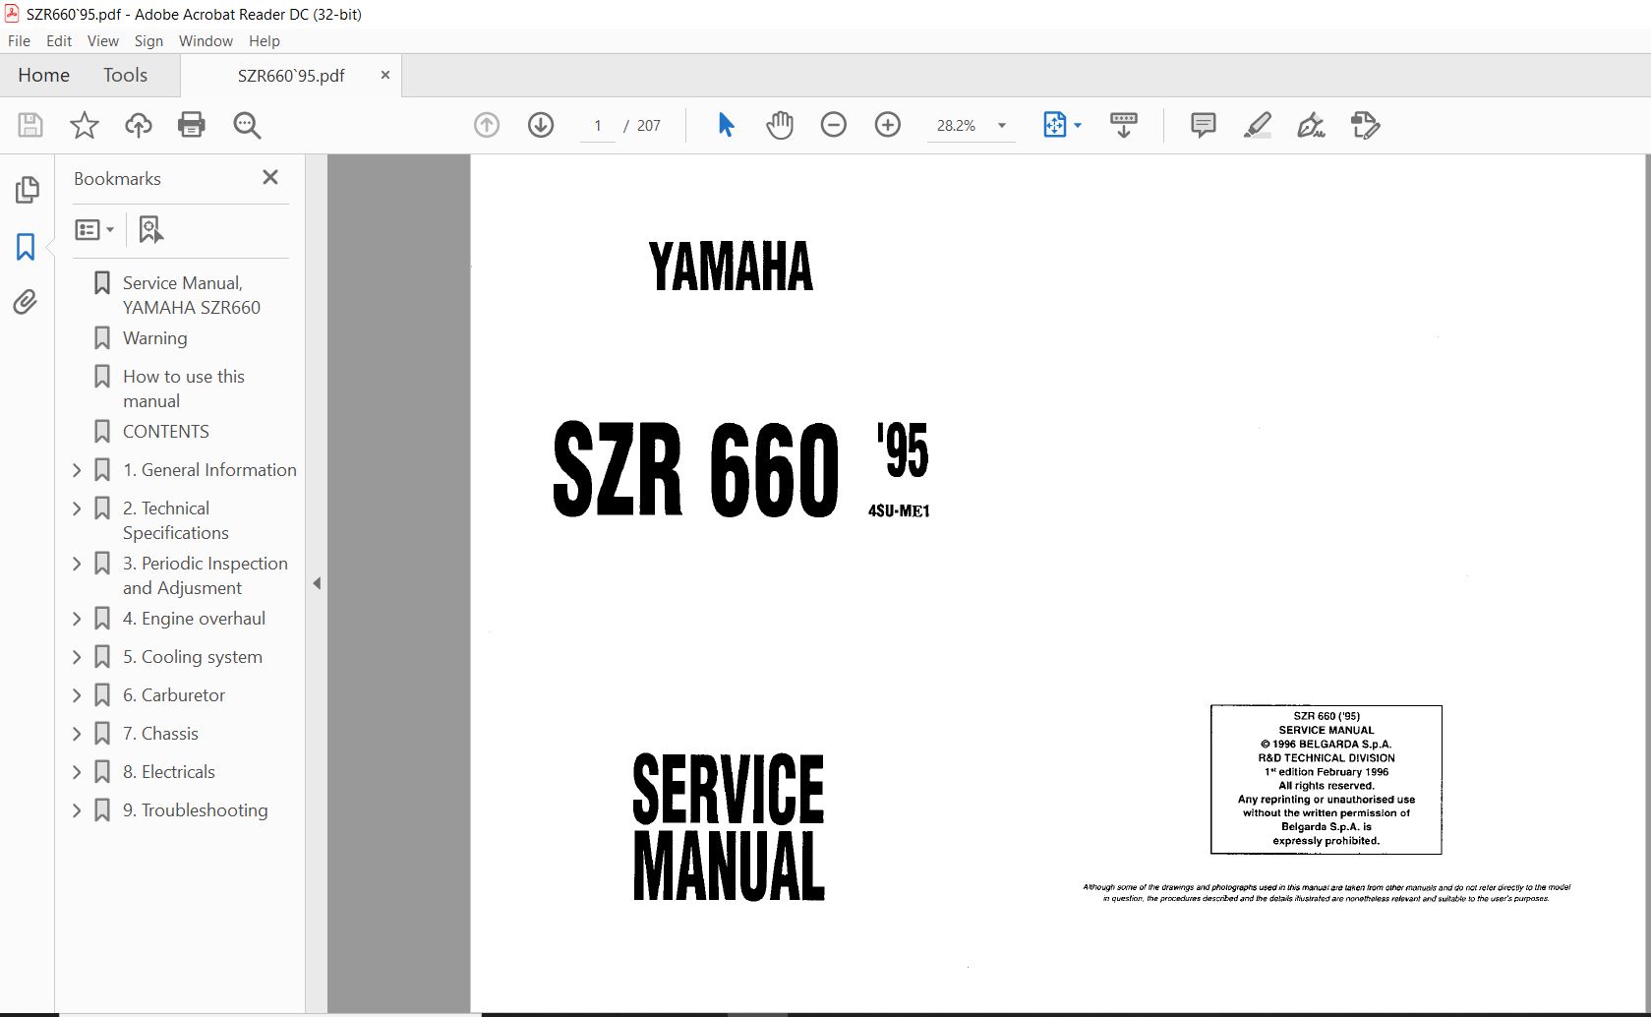
Task: Open the 9. Troubleshooting bookmark
Action: [x=195, y=810]
